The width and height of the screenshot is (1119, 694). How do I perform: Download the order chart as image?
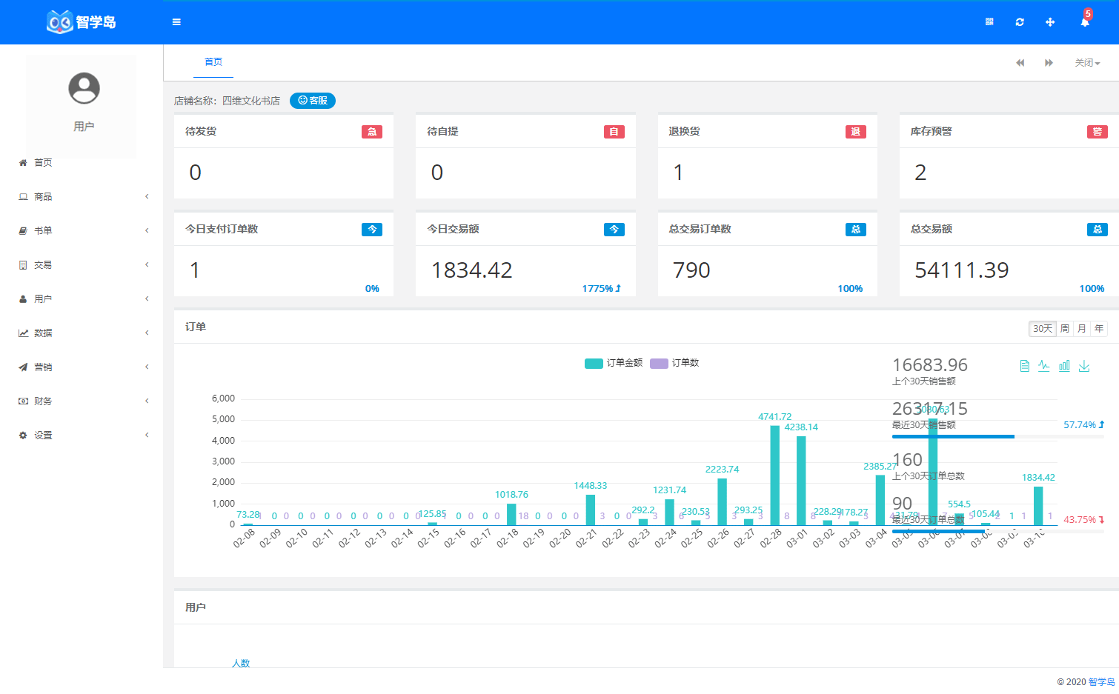(1084, 366)
